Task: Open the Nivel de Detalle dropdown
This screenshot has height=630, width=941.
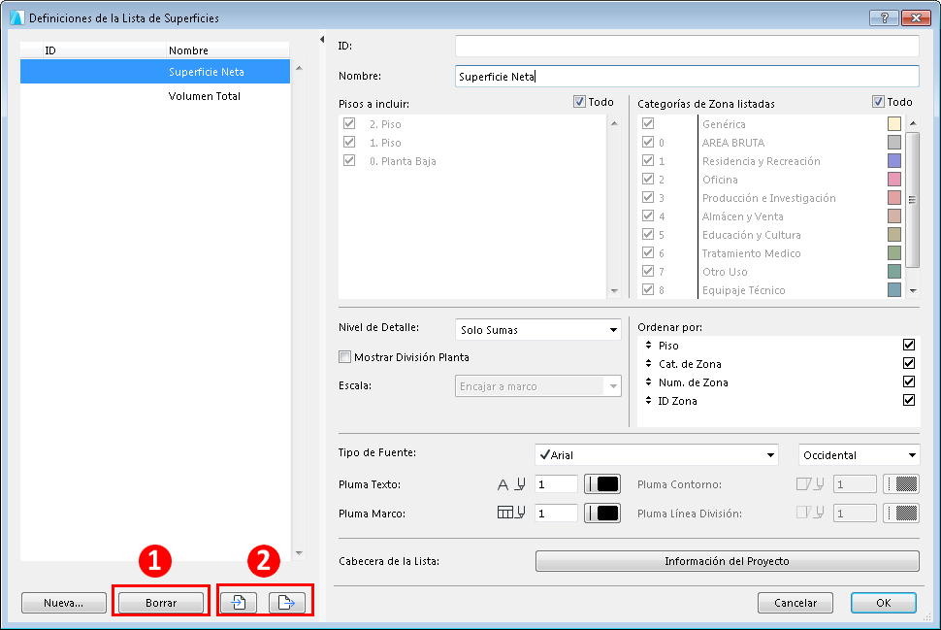Action: point(537,330)
